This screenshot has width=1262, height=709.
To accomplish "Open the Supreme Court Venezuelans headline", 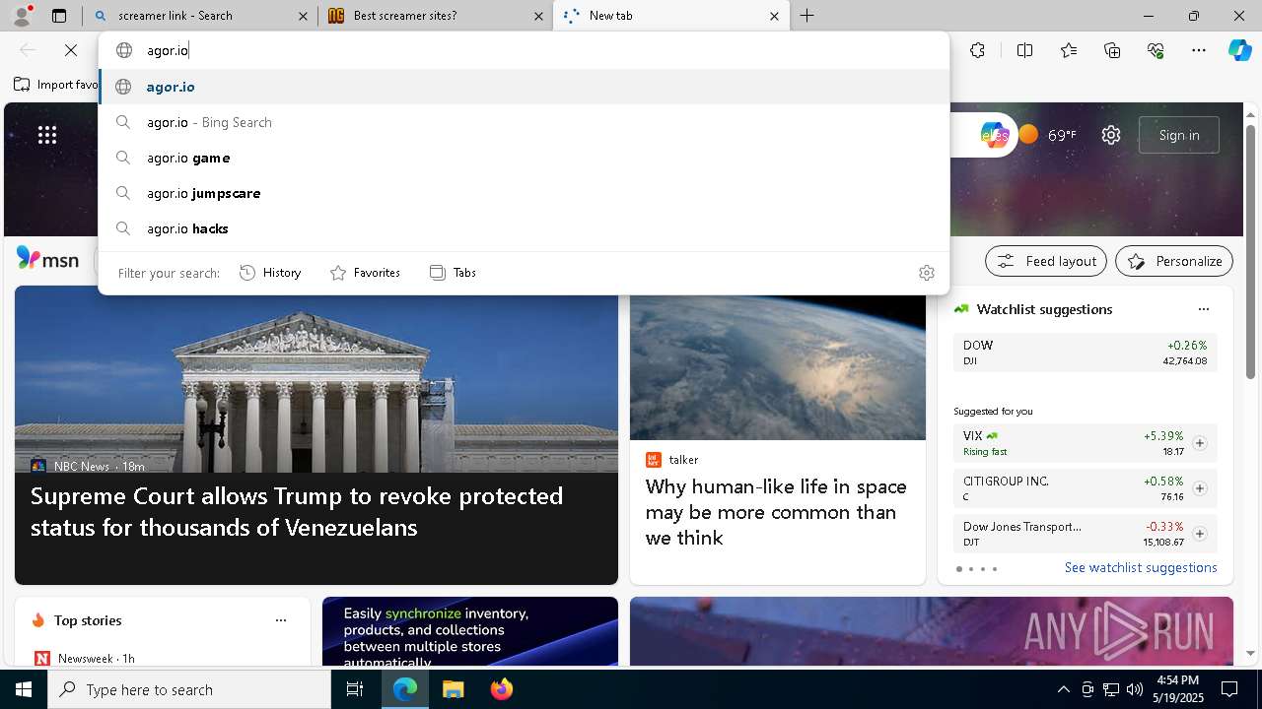I will [297, 511].
